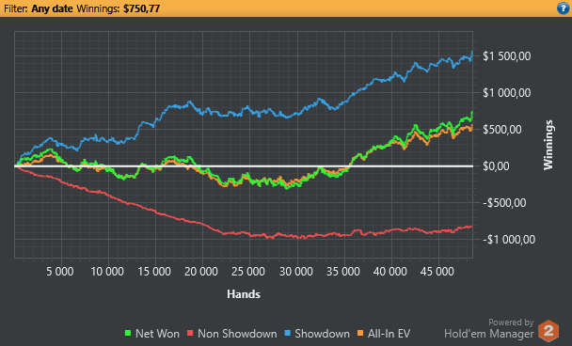Toggle the blue Showdown legend square
This screenshot has height=346, width=572.
tap(288, 333)
